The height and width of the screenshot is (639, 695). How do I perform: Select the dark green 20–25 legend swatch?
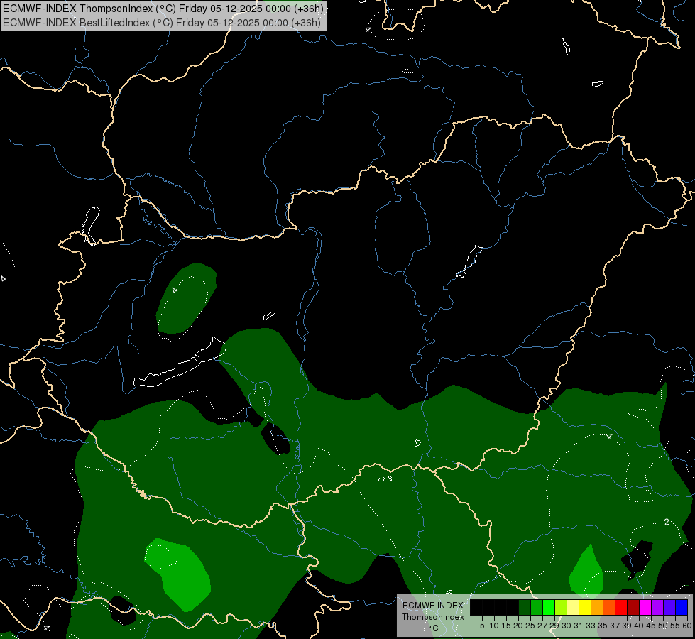tap(525, 607)
